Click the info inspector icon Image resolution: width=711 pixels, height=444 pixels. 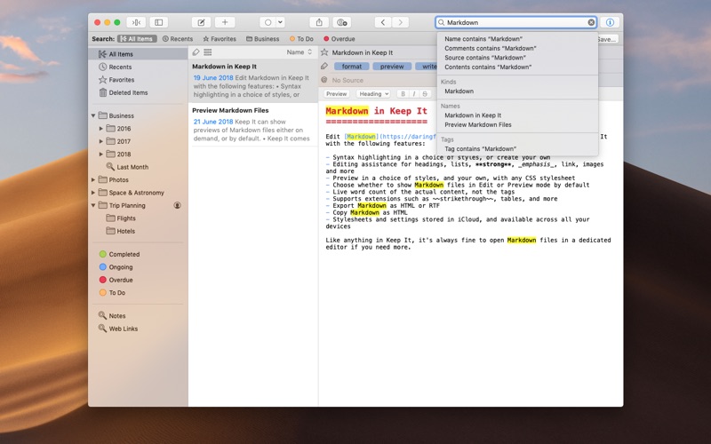611,22
